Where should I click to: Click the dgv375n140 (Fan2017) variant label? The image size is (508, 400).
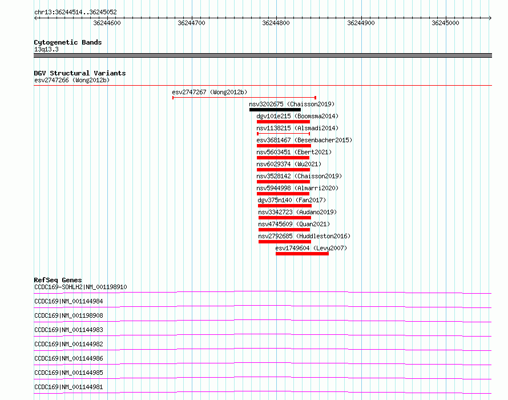coord(292,200)
